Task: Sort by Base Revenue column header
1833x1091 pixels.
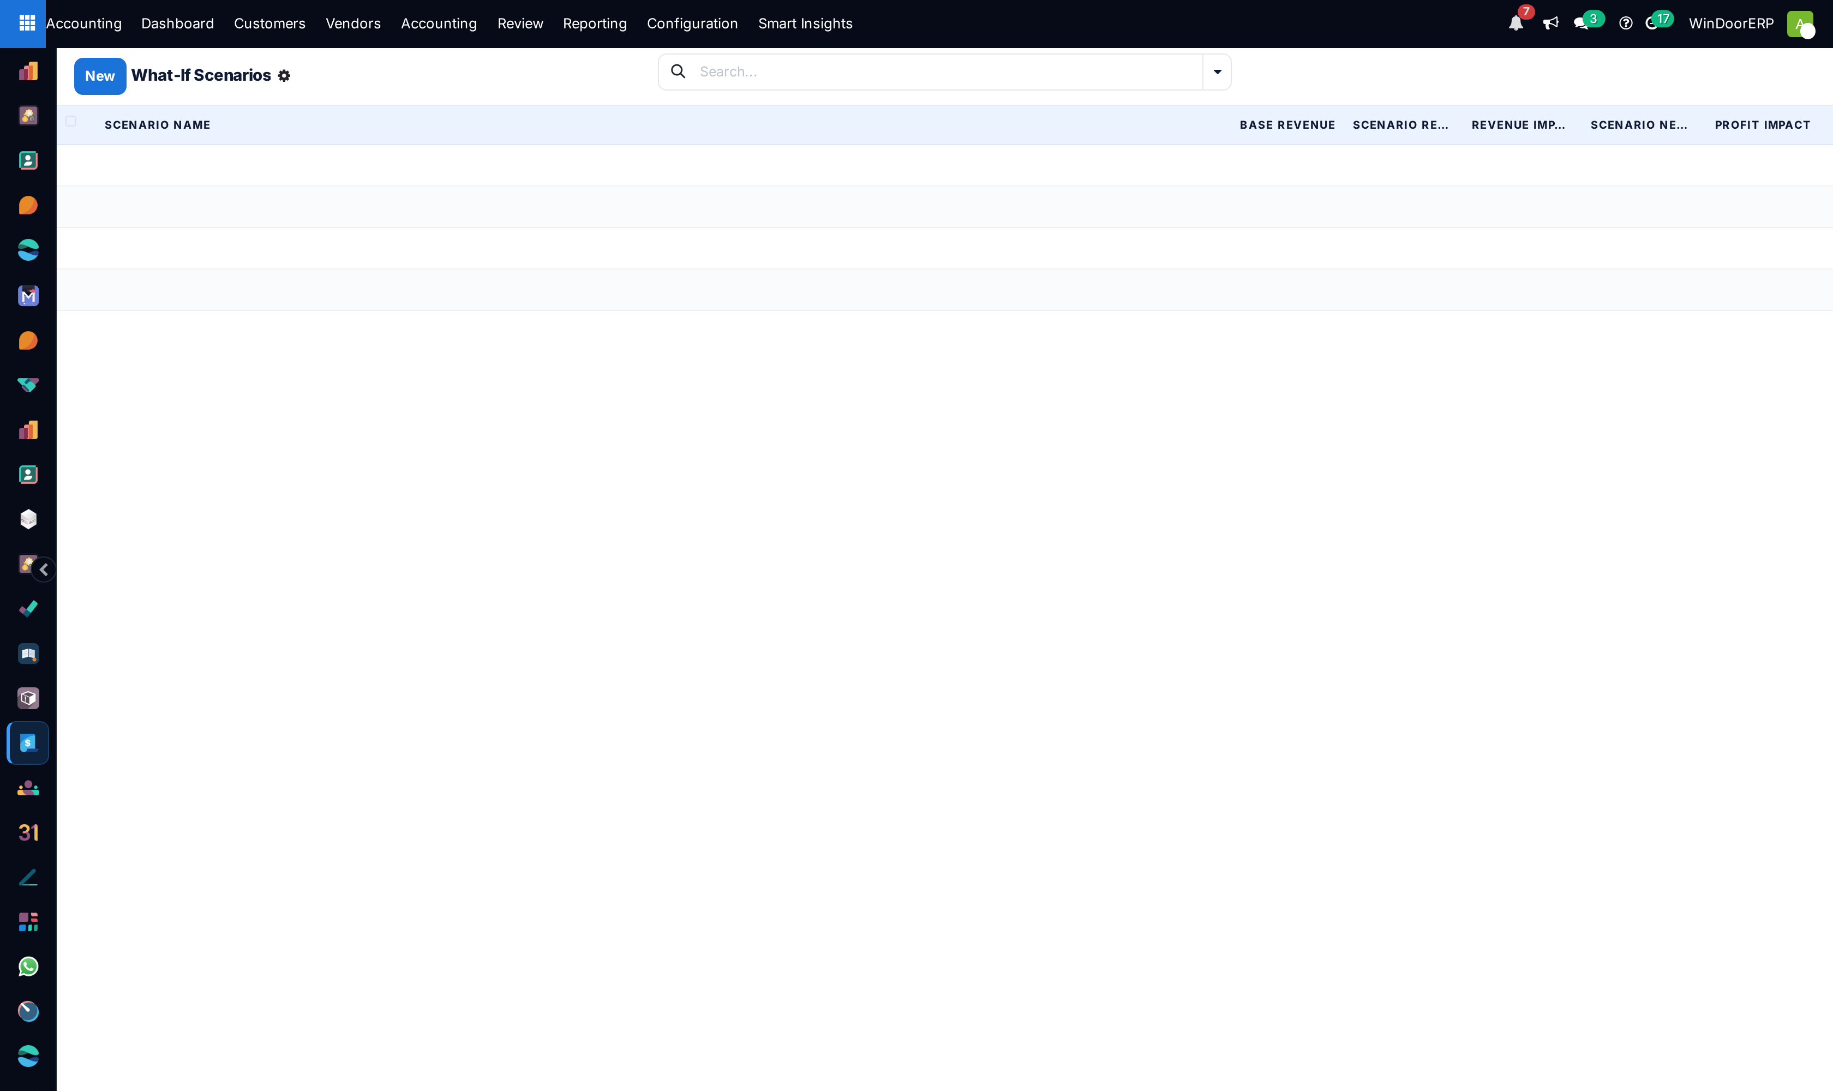Action: pyautogui.click(x=1287, y=125)
